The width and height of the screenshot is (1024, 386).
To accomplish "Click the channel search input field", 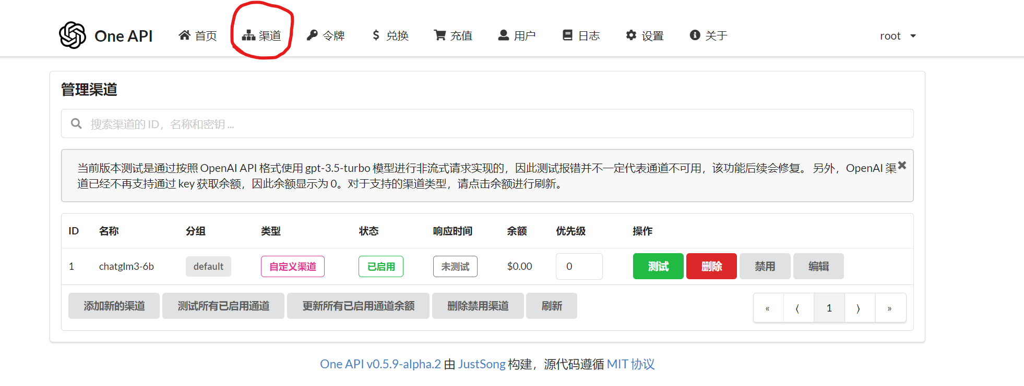I will click(487, 123).
